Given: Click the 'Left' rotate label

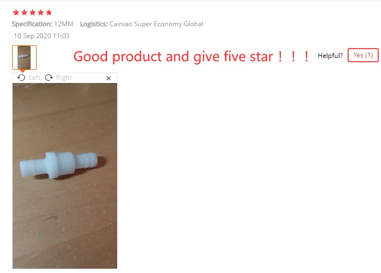Looking at the screenshot, I should click(x=34, y=78).
